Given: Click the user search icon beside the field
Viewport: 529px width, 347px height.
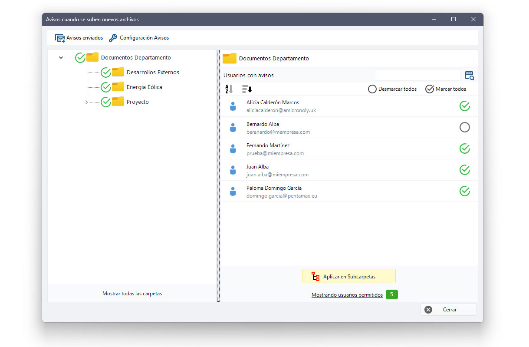Looking at the screenshot, I should [x=470, y=76].
